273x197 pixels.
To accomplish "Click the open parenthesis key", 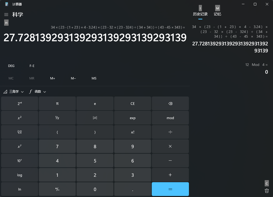I will (x=57, y=132).
